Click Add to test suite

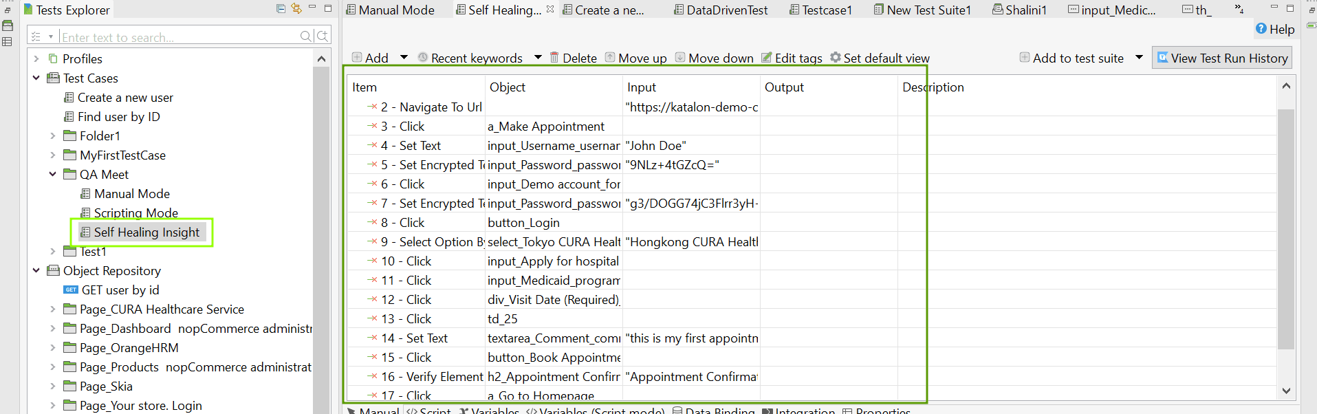(x=1072, y=58)
